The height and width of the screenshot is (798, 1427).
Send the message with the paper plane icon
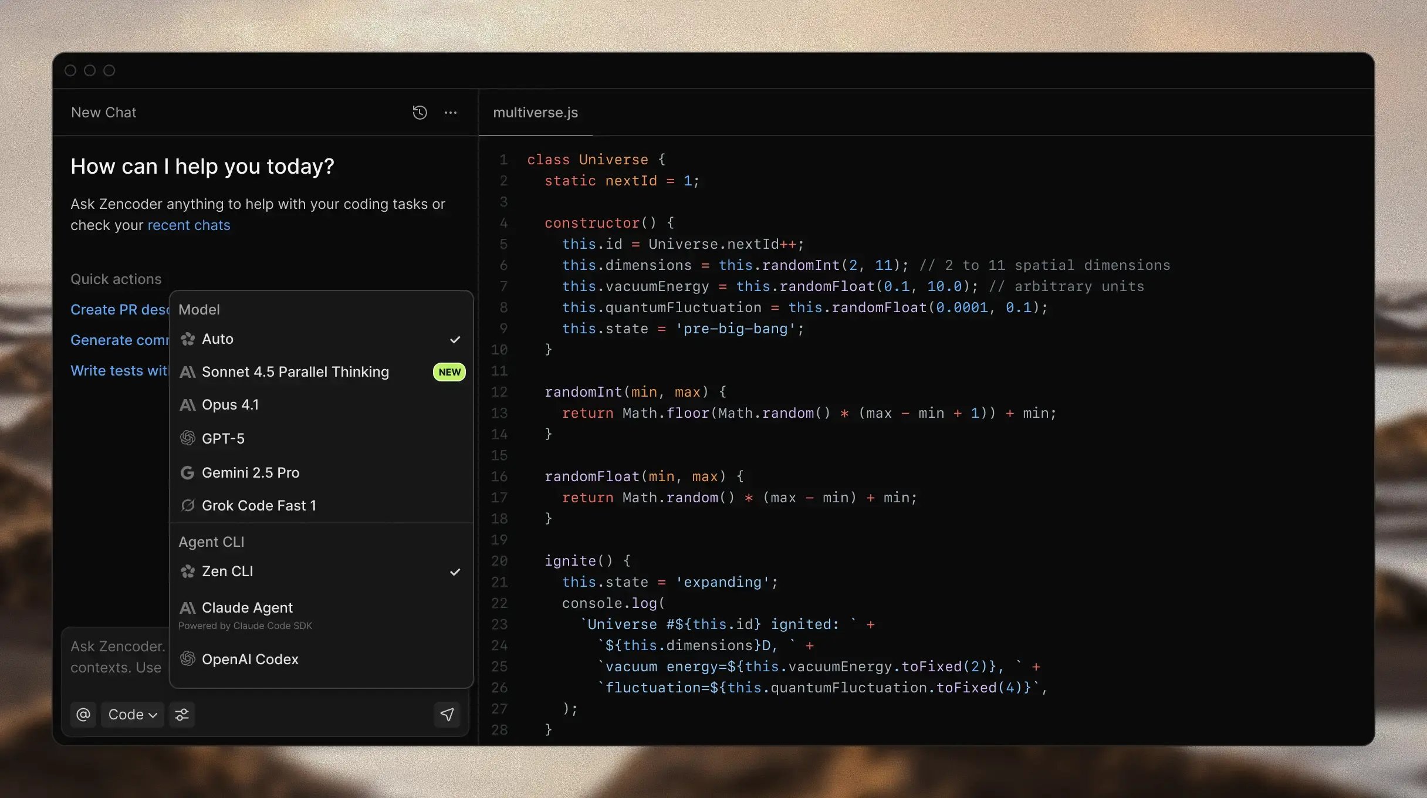click(x=447, y=715)
